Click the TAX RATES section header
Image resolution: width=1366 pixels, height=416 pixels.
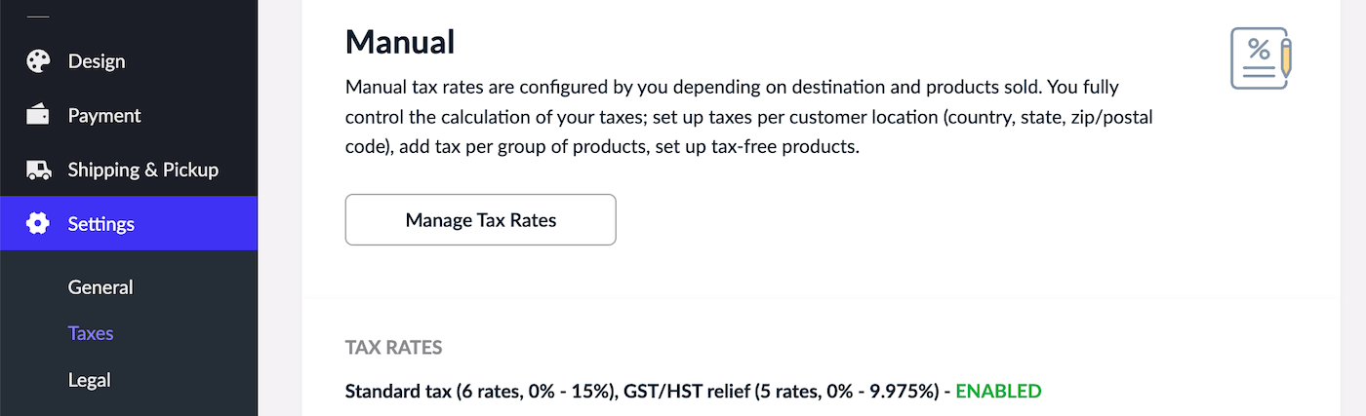pyautogui.click(x=393, y=348)
